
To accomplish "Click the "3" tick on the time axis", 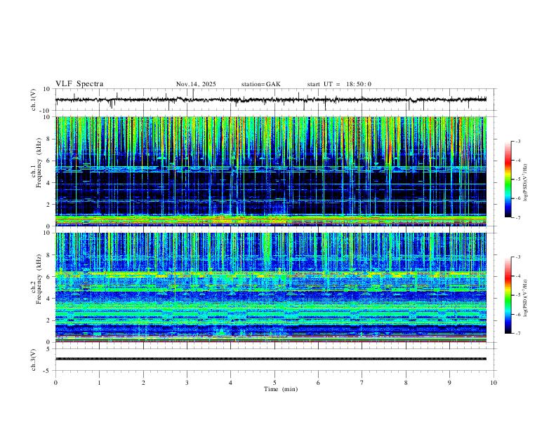I will coord(187,383).
